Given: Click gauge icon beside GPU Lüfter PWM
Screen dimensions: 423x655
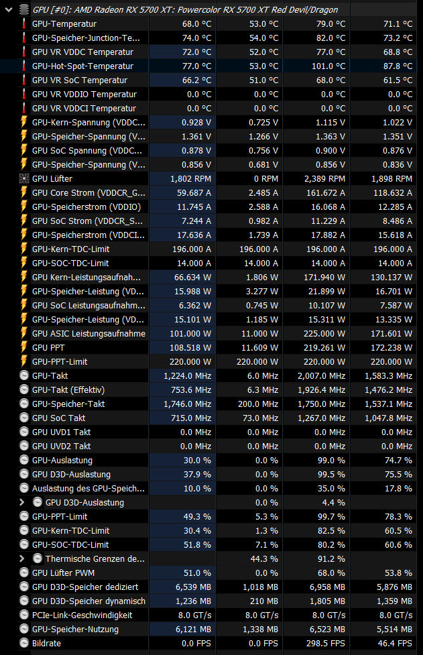Looking at the screenshot, I should tap(24, 573).
